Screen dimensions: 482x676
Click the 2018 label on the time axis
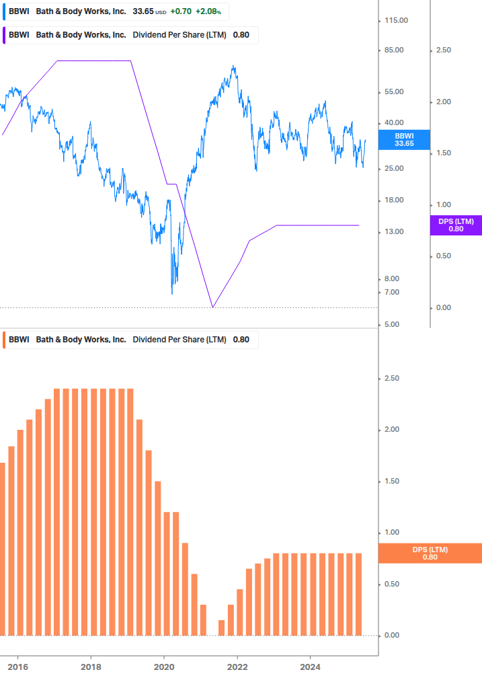pyautogui.click(x=91, y=667)
